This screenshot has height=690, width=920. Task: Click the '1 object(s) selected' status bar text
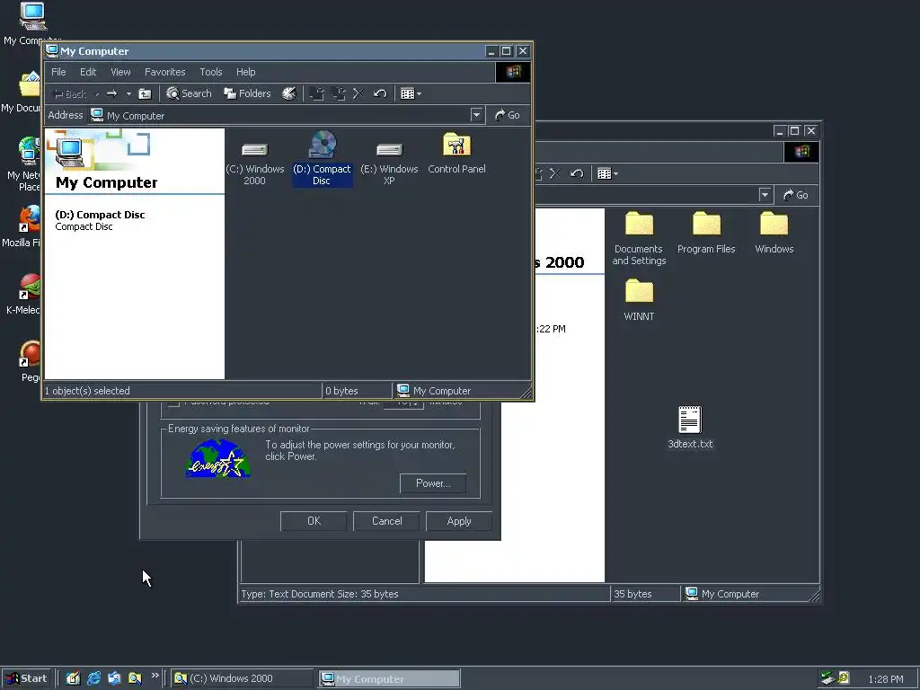87,391
